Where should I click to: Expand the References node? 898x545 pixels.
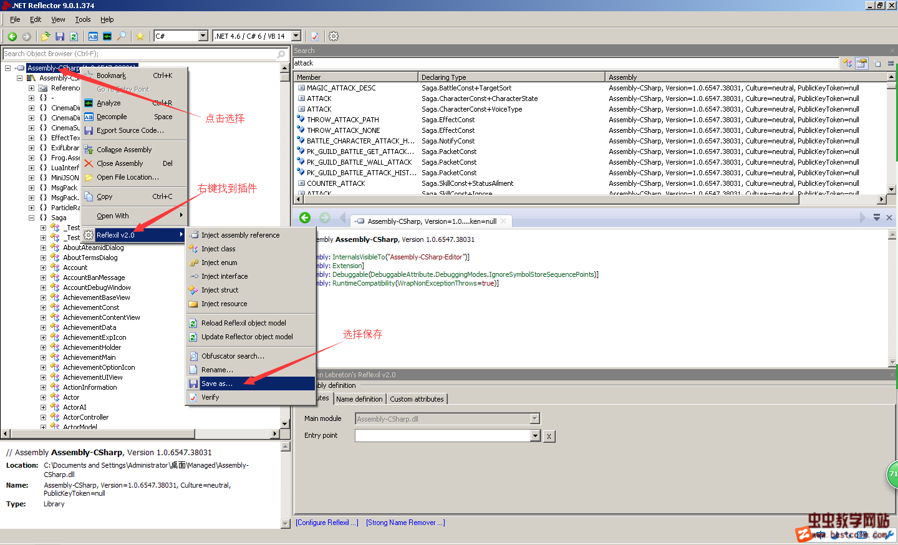click(x=31, y=88)
